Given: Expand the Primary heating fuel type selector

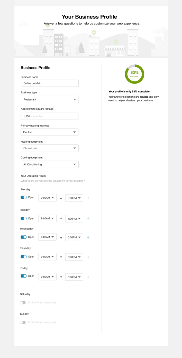Looking at the screenshot, I should tap(50, 132).
